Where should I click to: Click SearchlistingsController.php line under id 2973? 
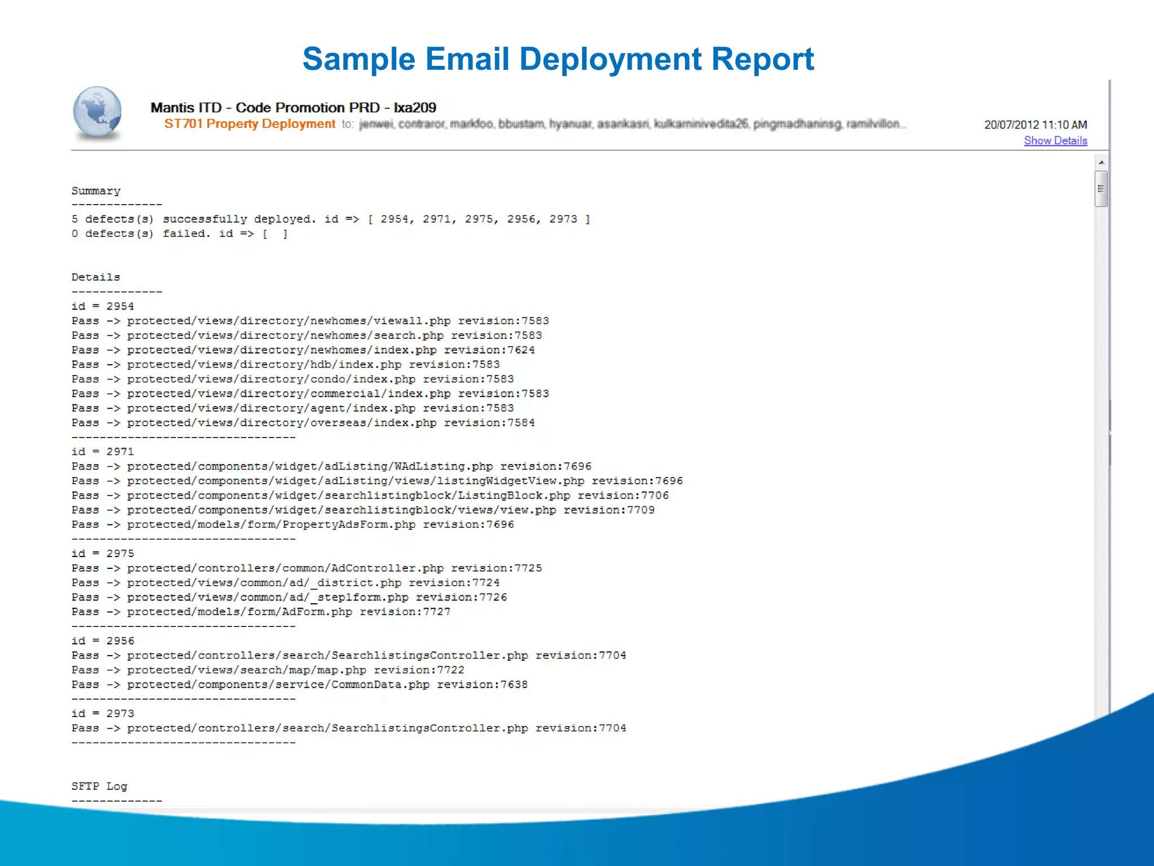(x=349, y=728)
